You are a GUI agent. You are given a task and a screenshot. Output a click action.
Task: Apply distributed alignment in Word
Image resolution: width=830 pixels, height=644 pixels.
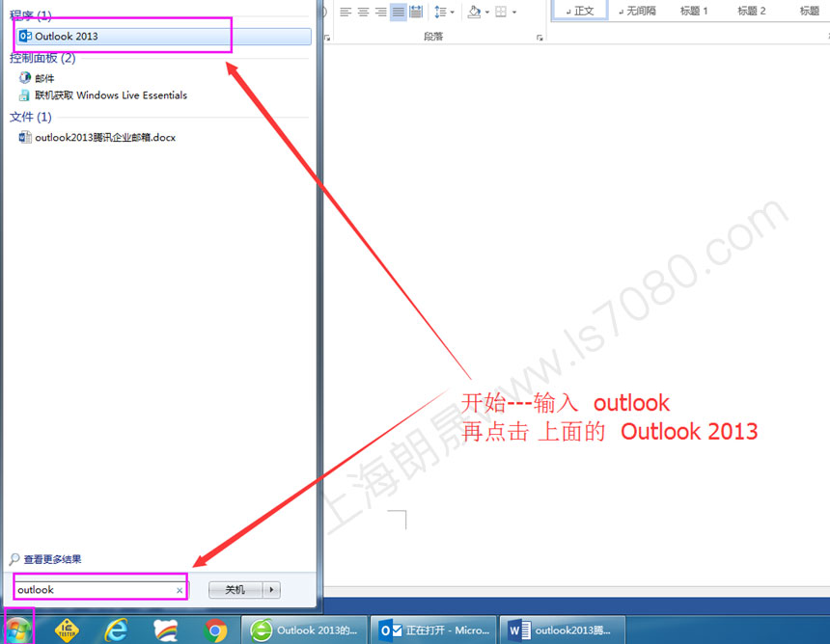[416, 12]
